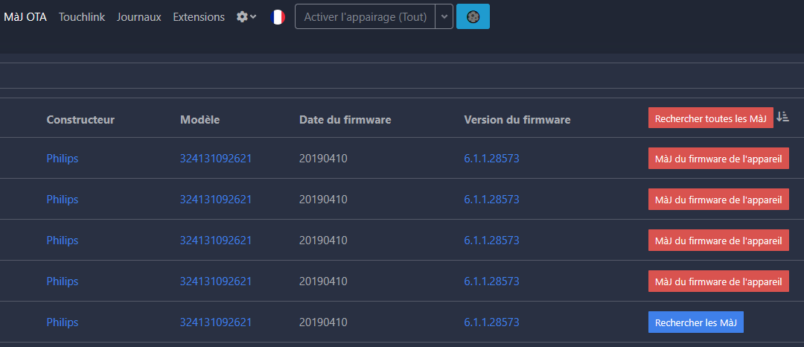
Task: Select date 20190410 in the last row
Action: pyautogui.click(x=323, y=322)
